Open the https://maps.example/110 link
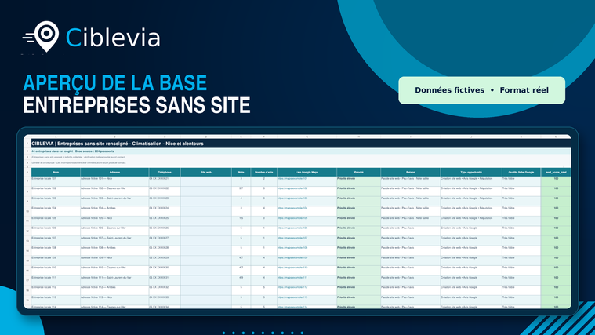The image size is (595, 335). coord(292,268)
